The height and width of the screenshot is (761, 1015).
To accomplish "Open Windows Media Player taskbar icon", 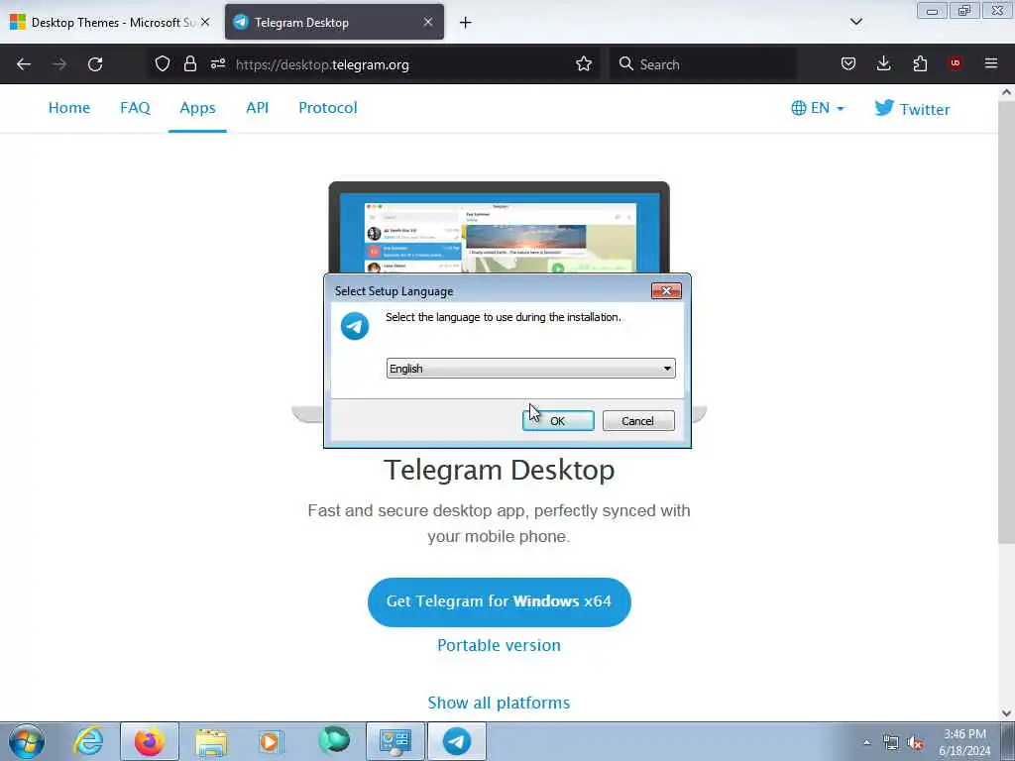I will 271,741.
